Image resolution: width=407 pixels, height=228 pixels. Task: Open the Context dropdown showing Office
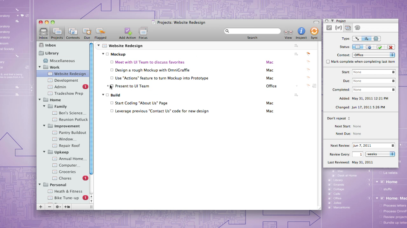[x=373, y=55]
